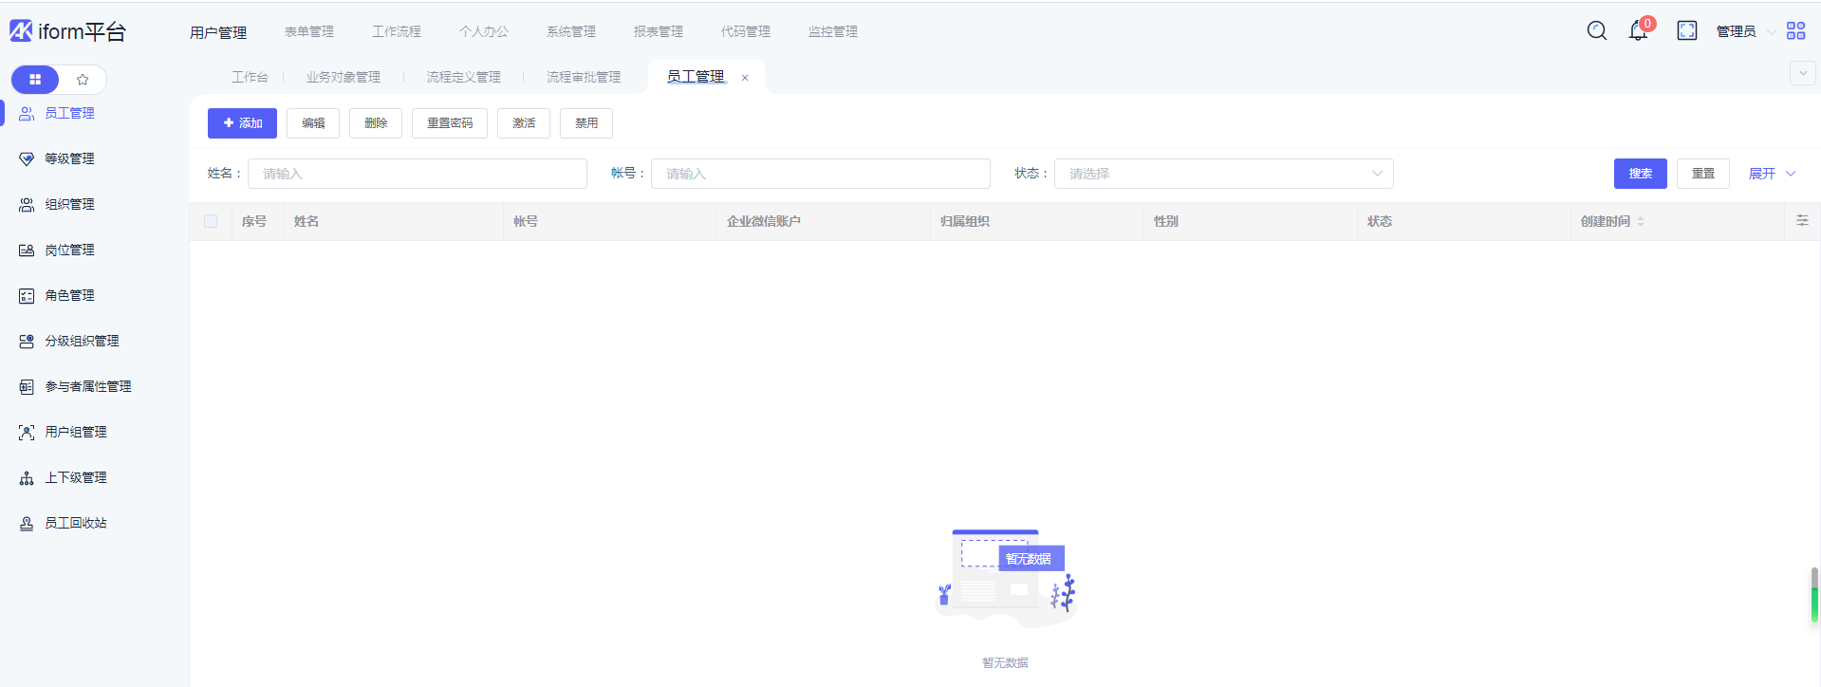Toggle fullscreen mode icon

[1687, 31]
